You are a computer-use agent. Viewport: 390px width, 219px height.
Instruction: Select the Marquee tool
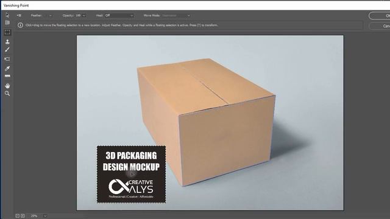[x=7, y=32]
